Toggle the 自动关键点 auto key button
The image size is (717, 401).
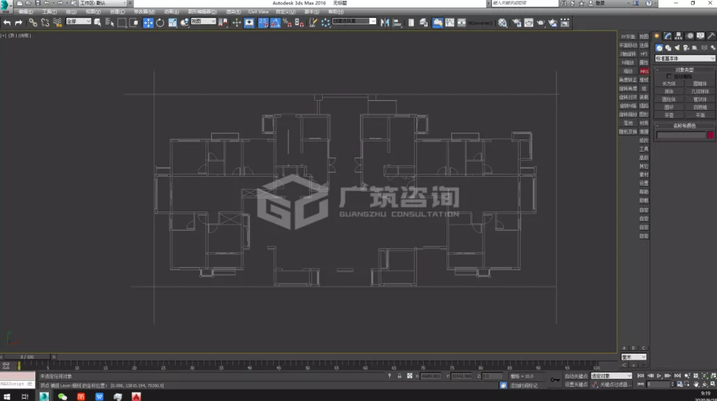pos(576,376)
